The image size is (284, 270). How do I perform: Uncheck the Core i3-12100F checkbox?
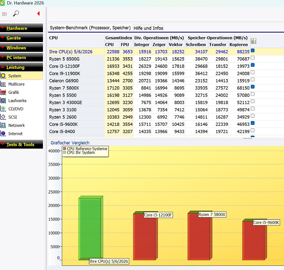click(x=253, y=65)
